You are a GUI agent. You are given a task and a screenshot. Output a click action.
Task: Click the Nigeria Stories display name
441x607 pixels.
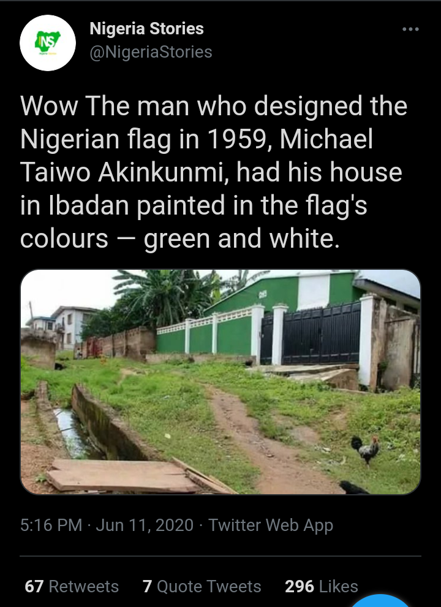pyautogui.click(x=146, y=29)
